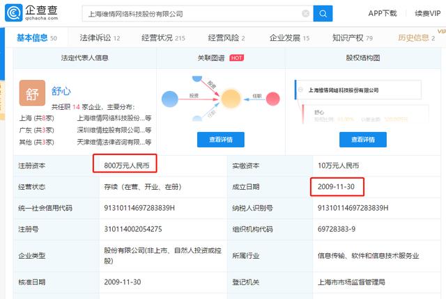Select the 800万元人民币 registered capital value
Viewport: 446px width, 299px height.
[127, 165]
